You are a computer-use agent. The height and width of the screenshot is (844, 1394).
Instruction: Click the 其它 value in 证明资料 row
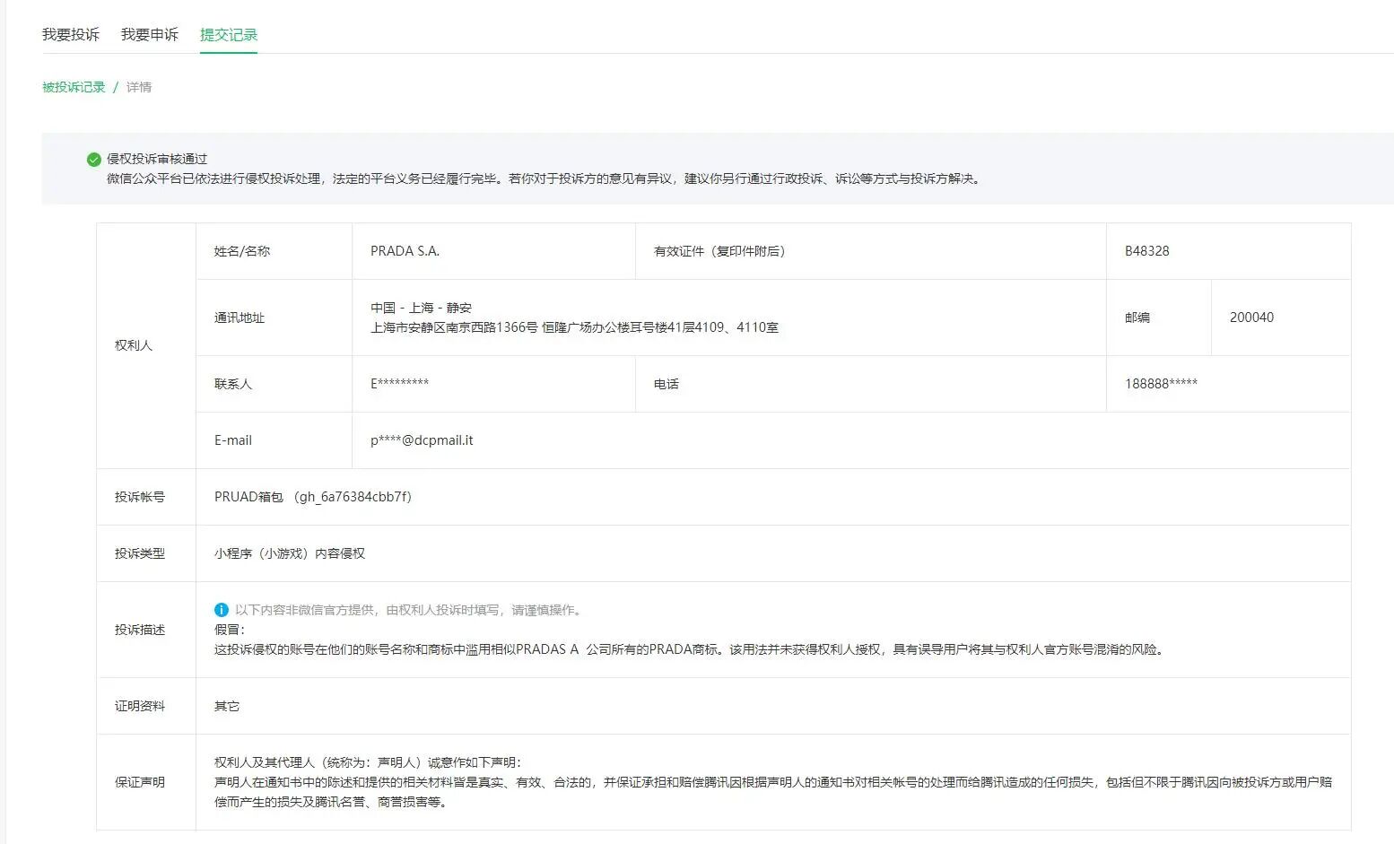point(227,706)
